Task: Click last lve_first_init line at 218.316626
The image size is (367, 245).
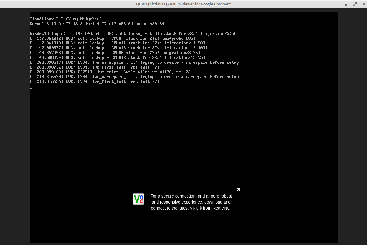Action: click(94, 82)
